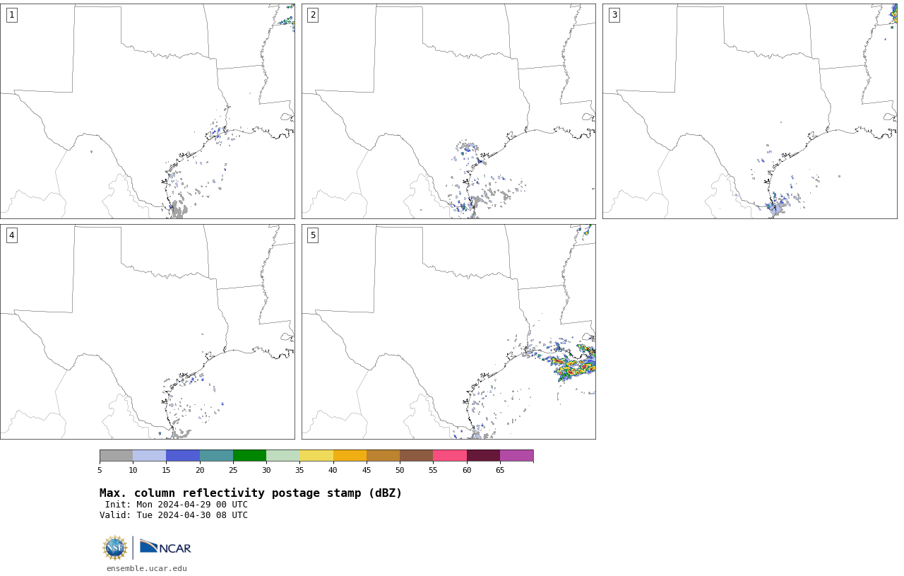Click panel number label 5

313,235
